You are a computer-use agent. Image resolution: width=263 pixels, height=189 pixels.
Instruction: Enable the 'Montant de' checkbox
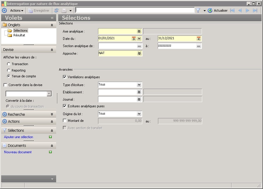(x=65, y=121)
